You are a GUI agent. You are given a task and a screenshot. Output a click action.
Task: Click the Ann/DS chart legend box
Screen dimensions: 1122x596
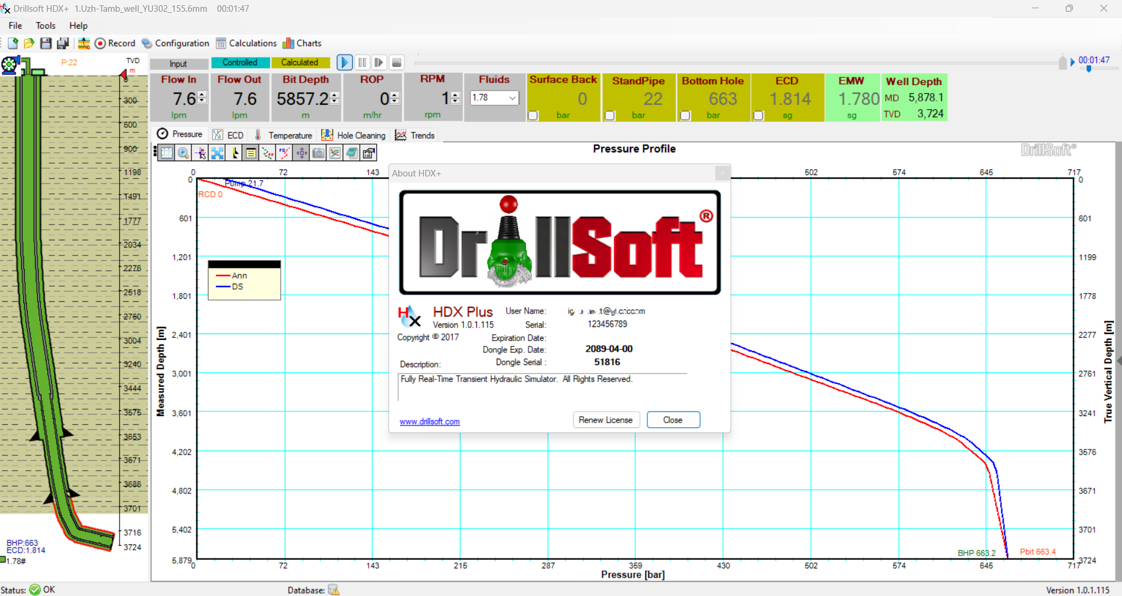(x=244, y=280)
